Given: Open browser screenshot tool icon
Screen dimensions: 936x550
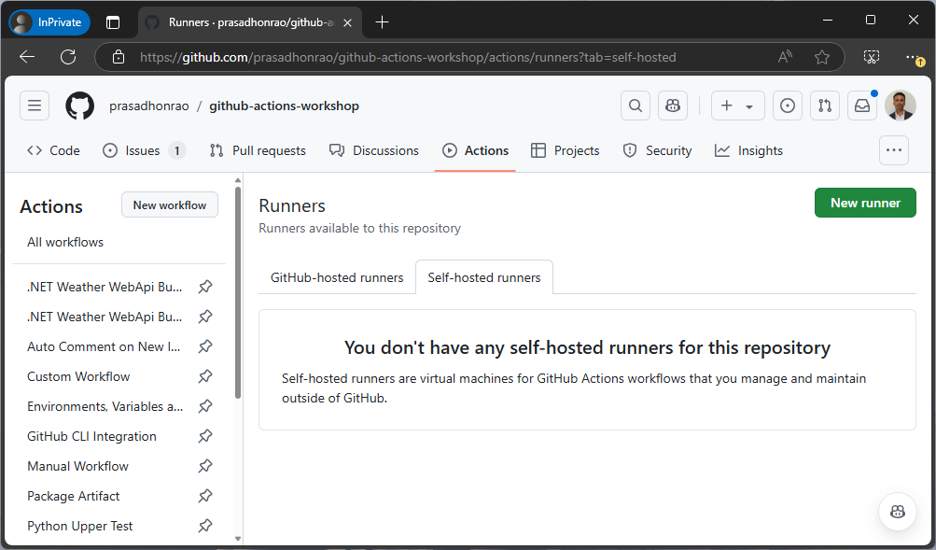Looking at the screenshot, I should point(872,57).
